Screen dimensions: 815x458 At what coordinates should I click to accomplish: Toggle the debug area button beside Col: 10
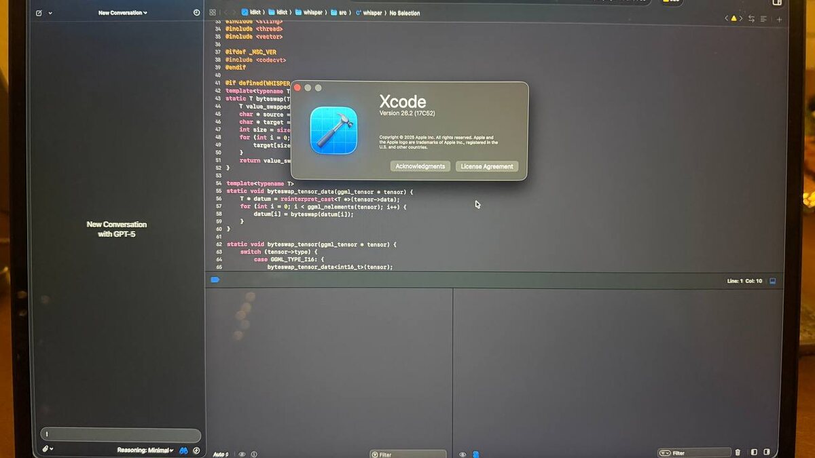click(x=772, y=281)
